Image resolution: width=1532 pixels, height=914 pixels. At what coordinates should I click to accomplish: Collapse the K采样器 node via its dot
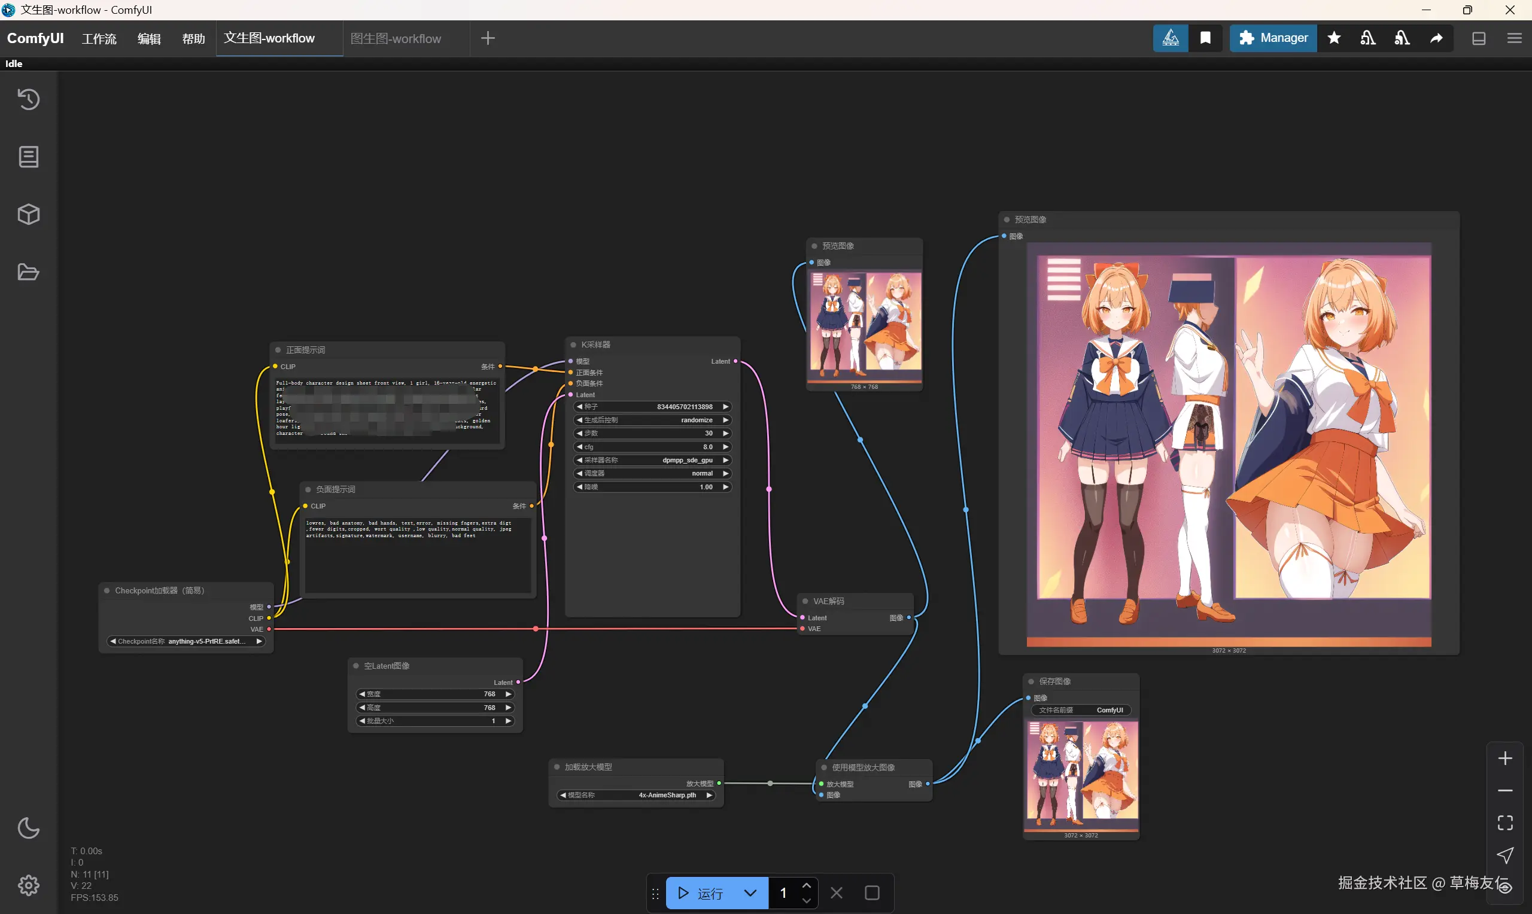(x=573, y=345)
